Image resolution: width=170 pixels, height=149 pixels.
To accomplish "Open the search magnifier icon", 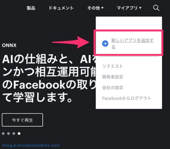I will pos(156,8).
